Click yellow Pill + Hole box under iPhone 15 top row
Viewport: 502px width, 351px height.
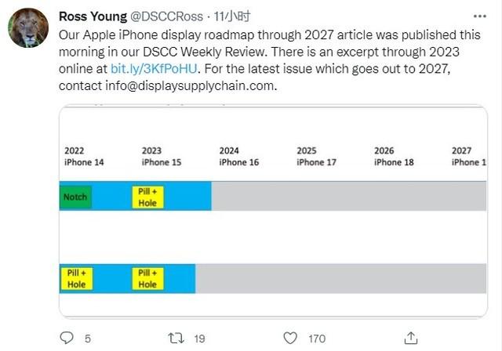[147, 197]
